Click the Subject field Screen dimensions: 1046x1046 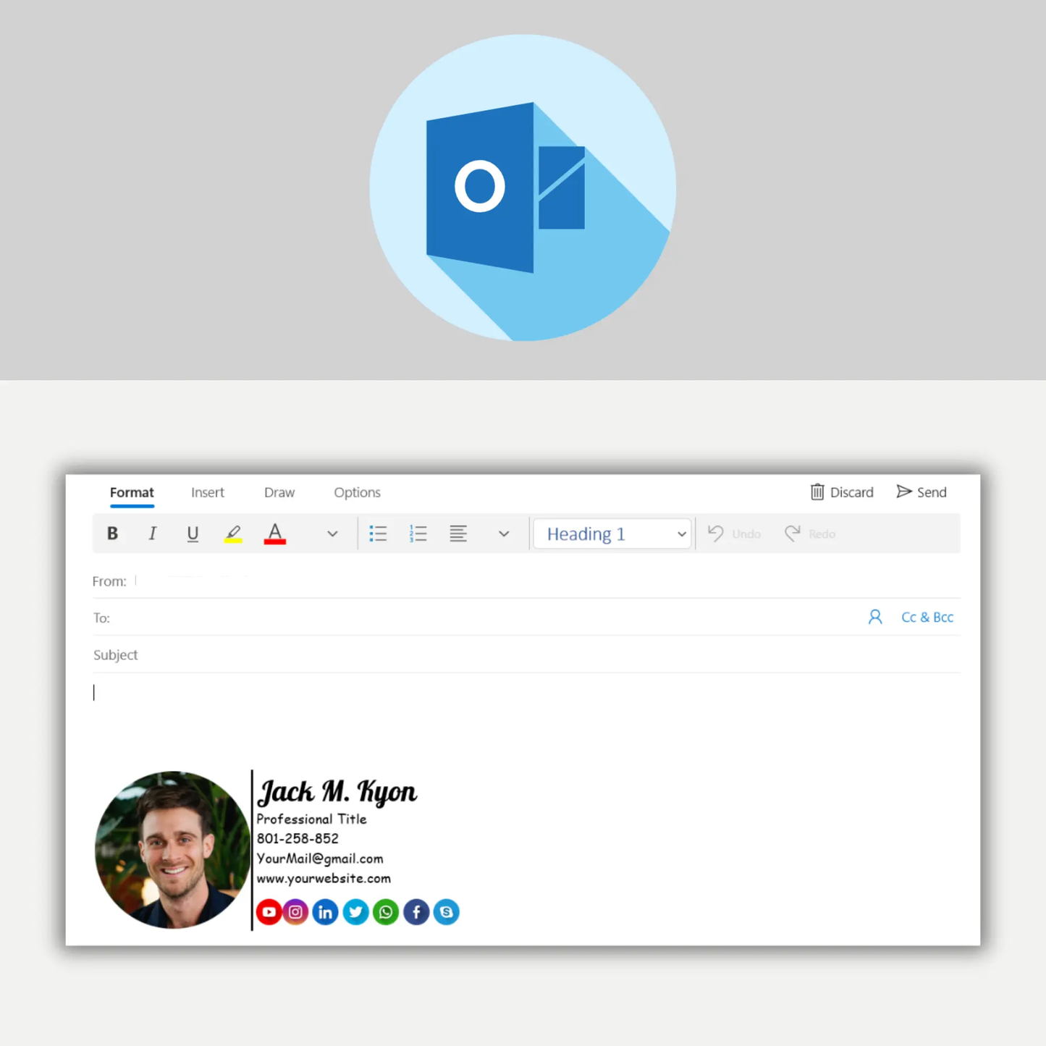tap(526, 654)
